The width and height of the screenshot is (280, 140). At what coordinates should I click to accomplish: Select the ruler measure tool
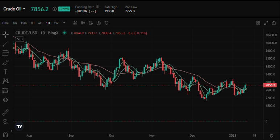click(5, 112)
